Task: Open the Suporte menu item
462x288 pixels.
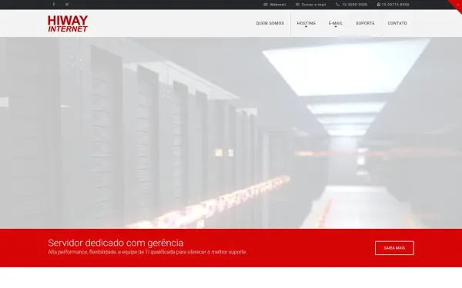Action: tap(365, 23)
